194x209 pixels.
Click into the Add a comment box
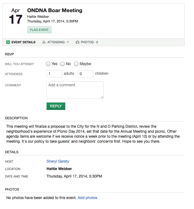(x=75, y=90)
